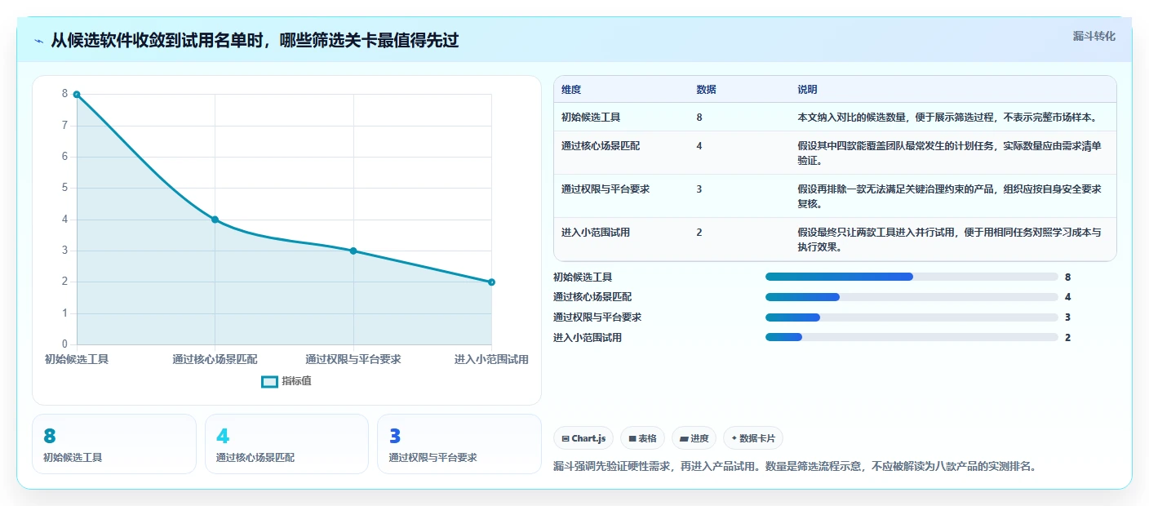
Task: Click the 通过权限与平台要求 progress bar
Action: pyautogui.click(x=912, y=317)
